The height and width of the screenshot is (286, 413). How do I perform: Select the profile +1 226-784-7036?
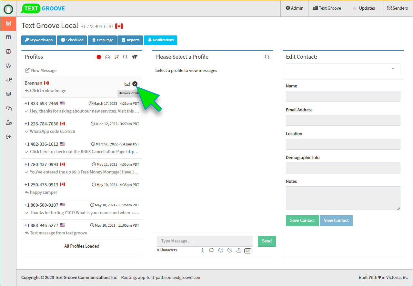tap(82, 128)
